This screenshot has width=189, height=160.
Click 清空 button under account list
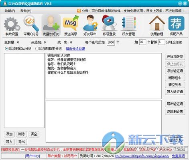coord(34,134)
